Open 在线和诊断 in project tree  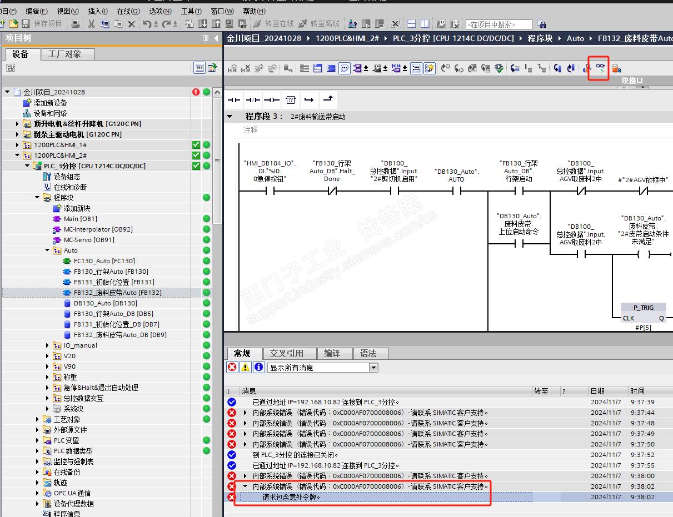tap(70, 187)
